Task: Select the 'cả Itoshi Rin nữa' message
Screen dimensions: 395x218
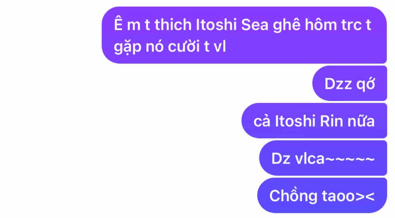Action: point(314,121)
